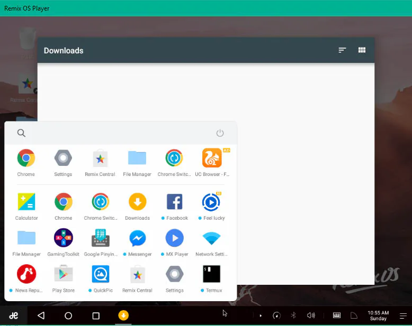Click the SIM card icon in the tray

(x=354, y=315)
